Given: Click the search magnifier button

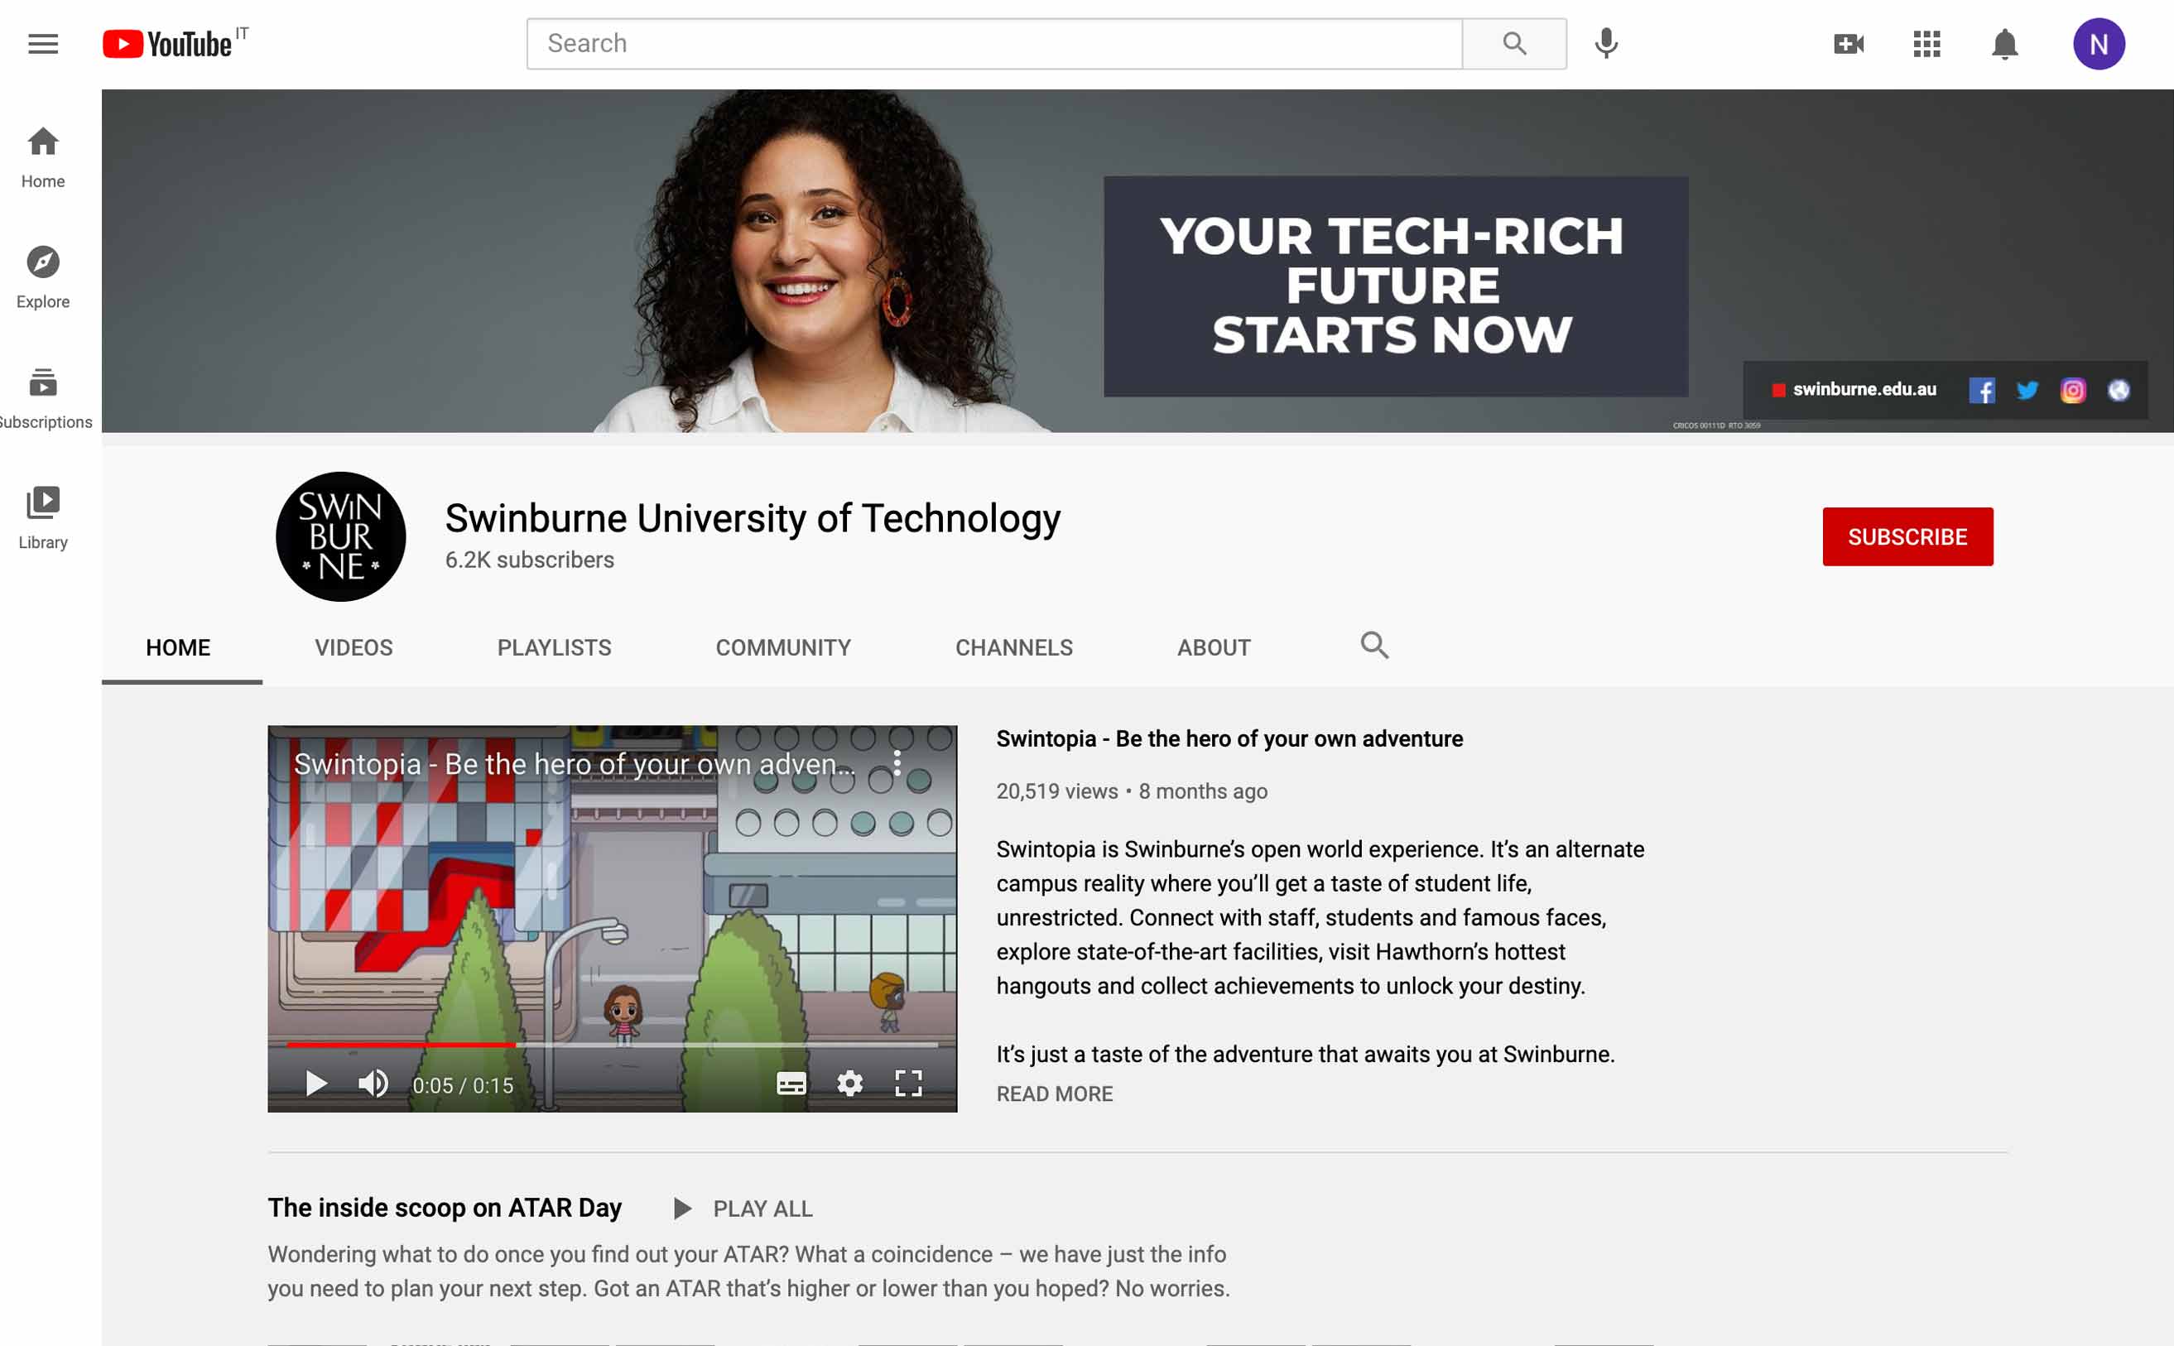Looking at the screenshot, I should click(x=1513, y=44).
